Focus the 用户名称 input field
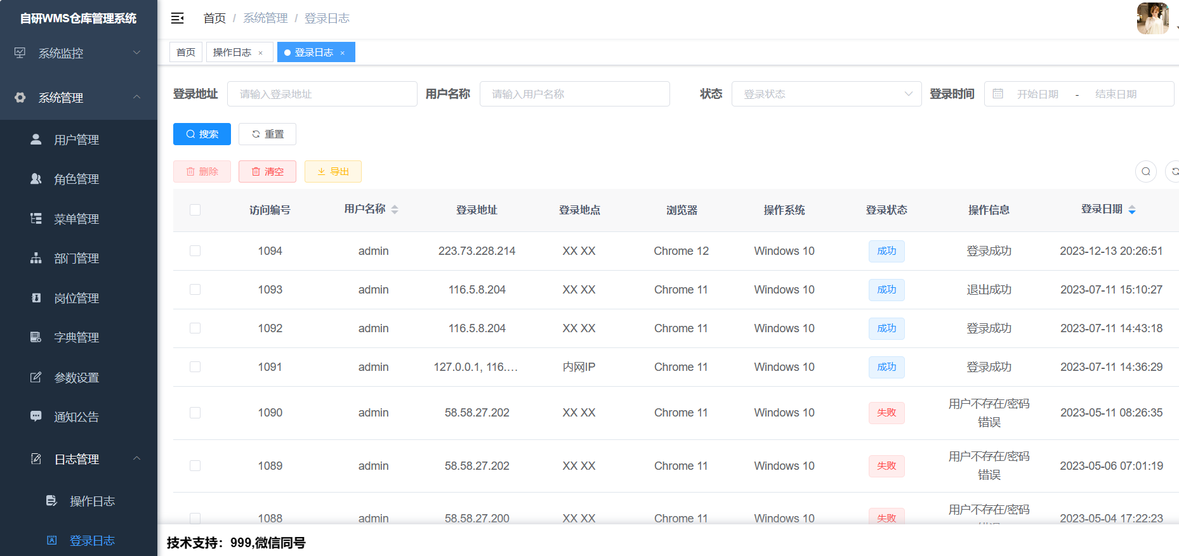The width and height of the screenshot is (1179, 556). coord(575,94)
